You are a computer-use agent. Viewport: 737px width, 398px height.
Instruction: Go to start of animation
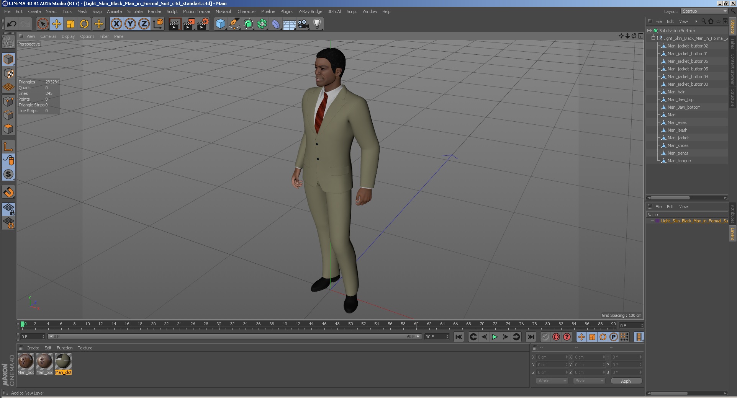(459, 337)
